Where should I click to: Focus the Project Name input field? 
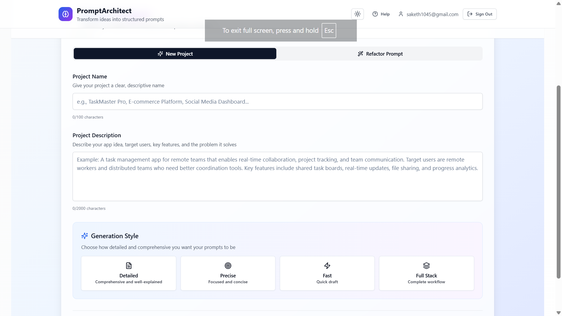click(x=277, y=102)
